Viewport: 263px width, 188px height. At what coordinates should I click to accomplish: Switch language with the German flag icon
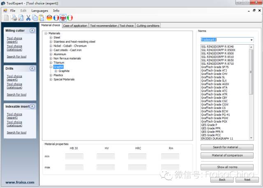click(x=49, y=18)
